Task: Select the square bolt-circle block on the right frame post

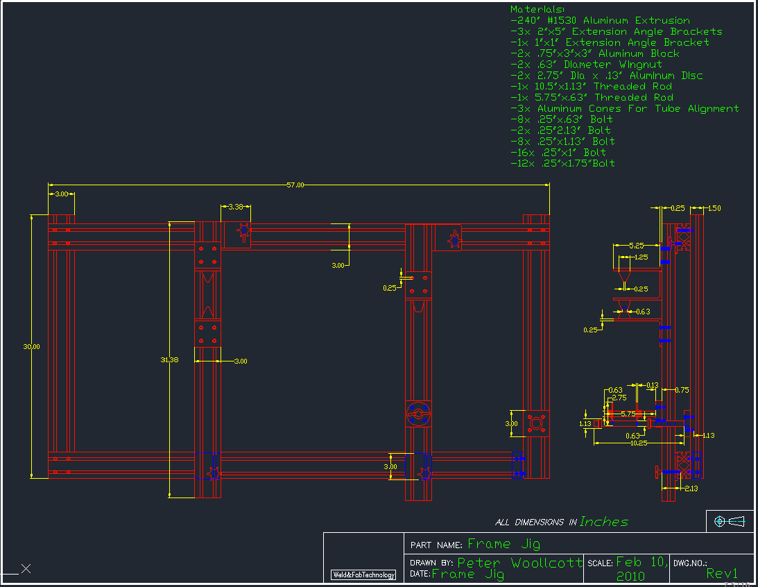Action: point(536,423)
